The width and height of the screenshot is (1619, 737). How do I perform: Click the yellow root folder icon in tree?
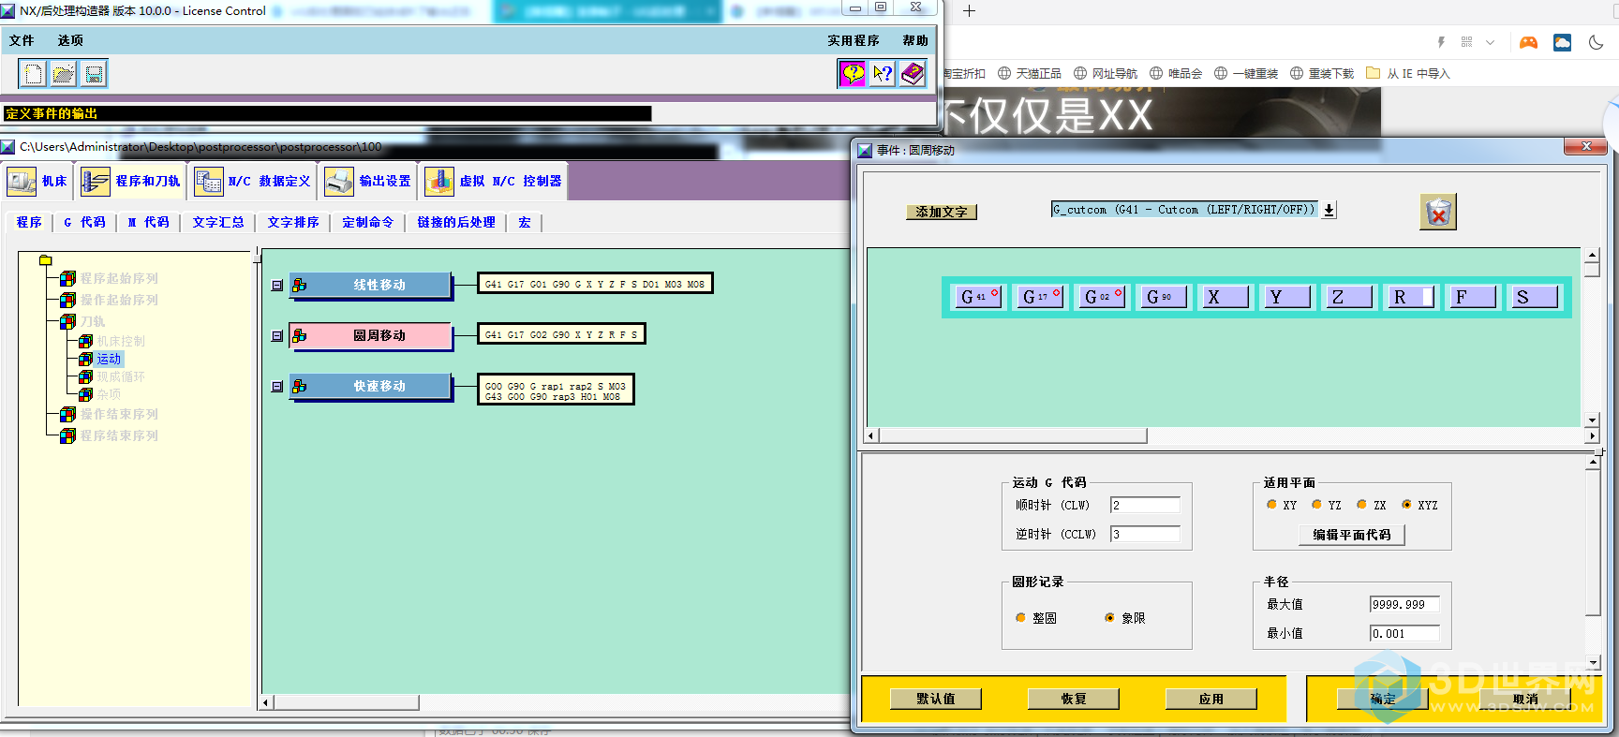(x=45, y=260)
